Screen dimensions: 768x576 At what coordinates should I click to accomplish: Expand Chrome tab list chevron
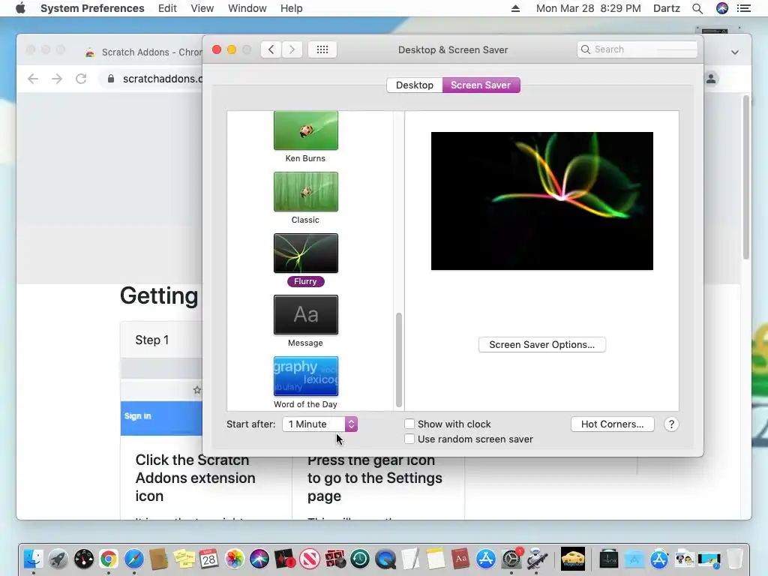click(735, 52)
